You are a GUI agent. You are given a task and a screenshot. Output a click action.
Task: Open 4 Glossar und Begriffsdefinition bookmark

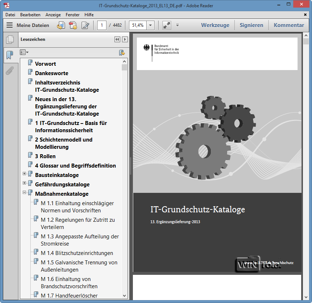[75, 166]
